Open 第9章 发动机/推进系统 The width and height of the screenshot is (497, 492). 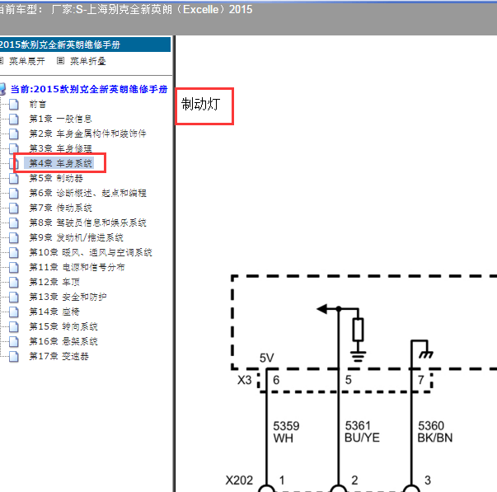[x=76, y=237]
